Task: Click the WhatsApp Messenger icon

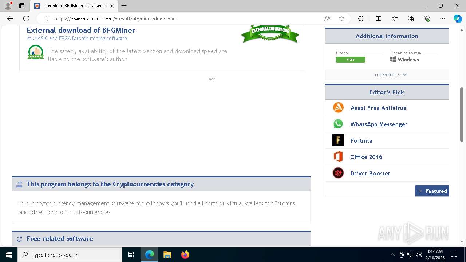Action: 338,124
